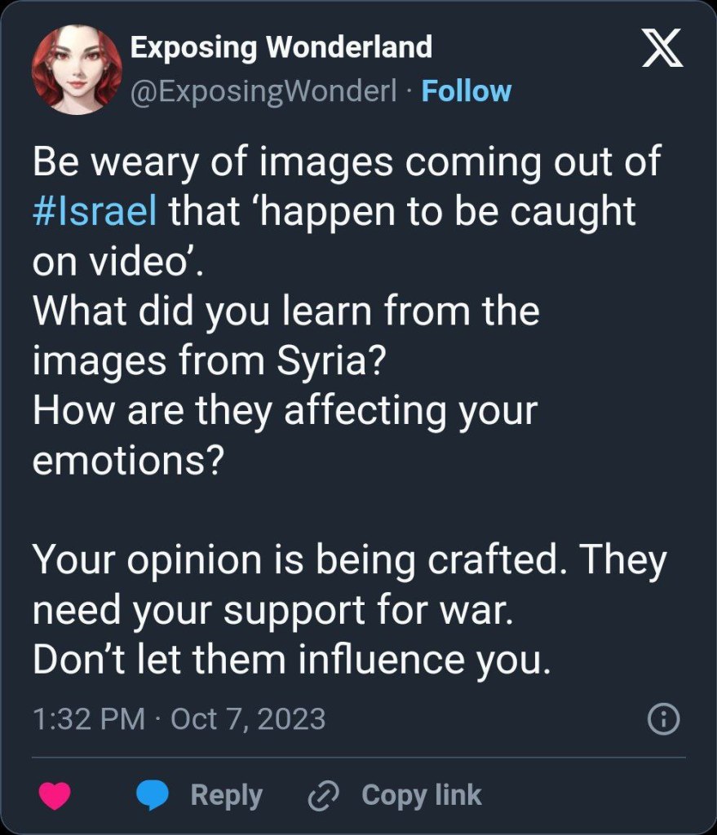Image resolution: width=717 pixels, height=835 pixels.
Task: Click the X logo in the corner
Action: (x=662, y=54)
